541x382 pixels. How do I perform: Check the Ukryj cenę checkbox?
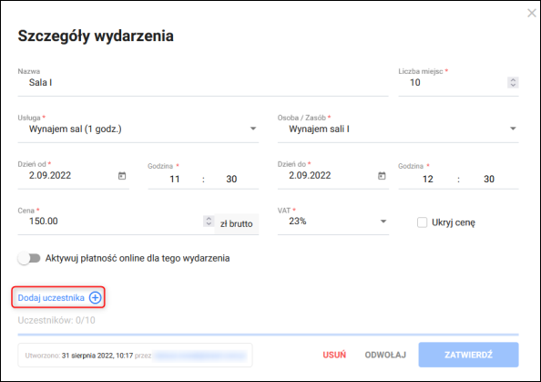(x=422, y=222)
